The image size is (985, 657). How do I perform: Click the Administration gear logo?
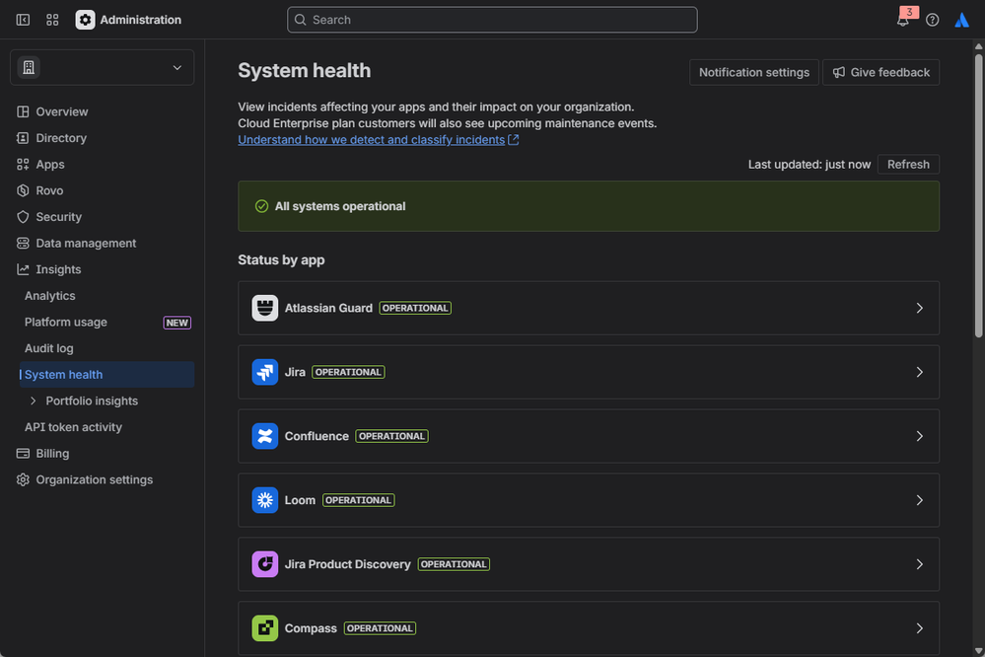point(86,20)
